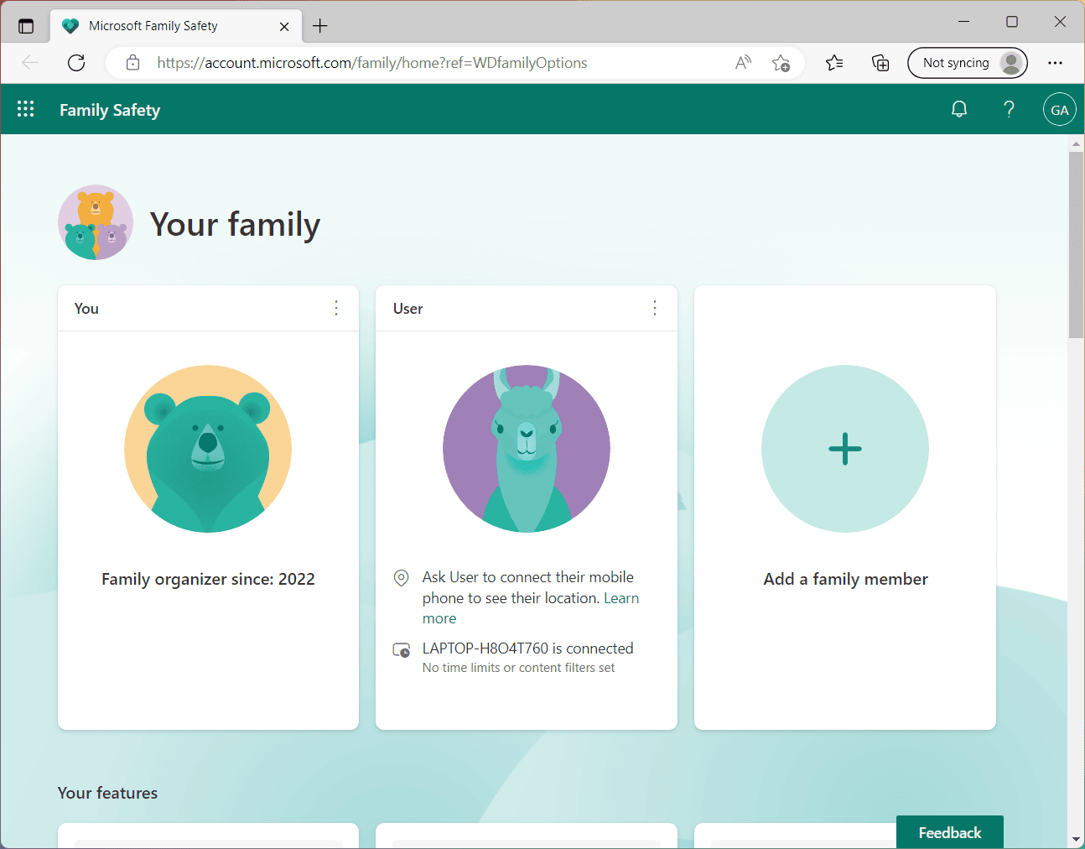Follow the Learn more link
The height and width of the screenshot is (849, 1085).
[620, 598]
